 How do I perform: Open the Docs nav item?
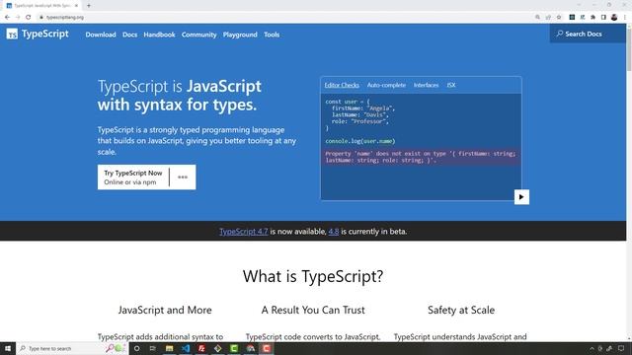coord(129,35)
